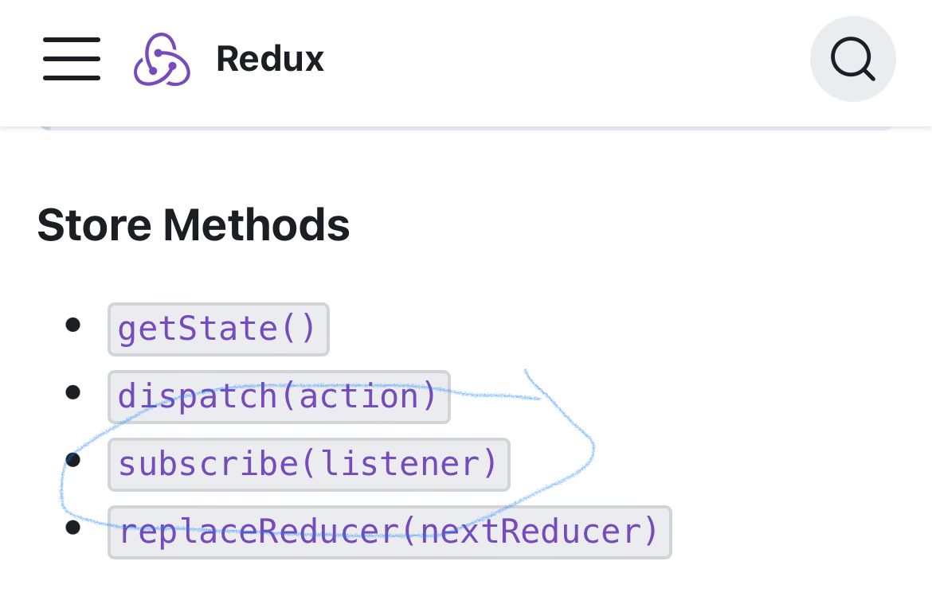Open the hamburger navigation menu
This screenshot has width=932, height=600.
[72, 59]
